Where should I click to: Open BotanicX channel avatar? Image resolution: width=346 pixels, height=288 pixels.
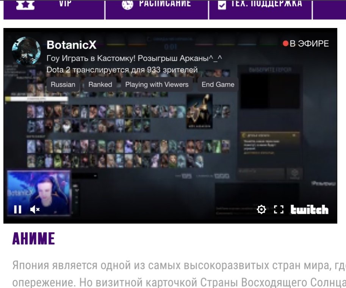[x=26, y=51]
